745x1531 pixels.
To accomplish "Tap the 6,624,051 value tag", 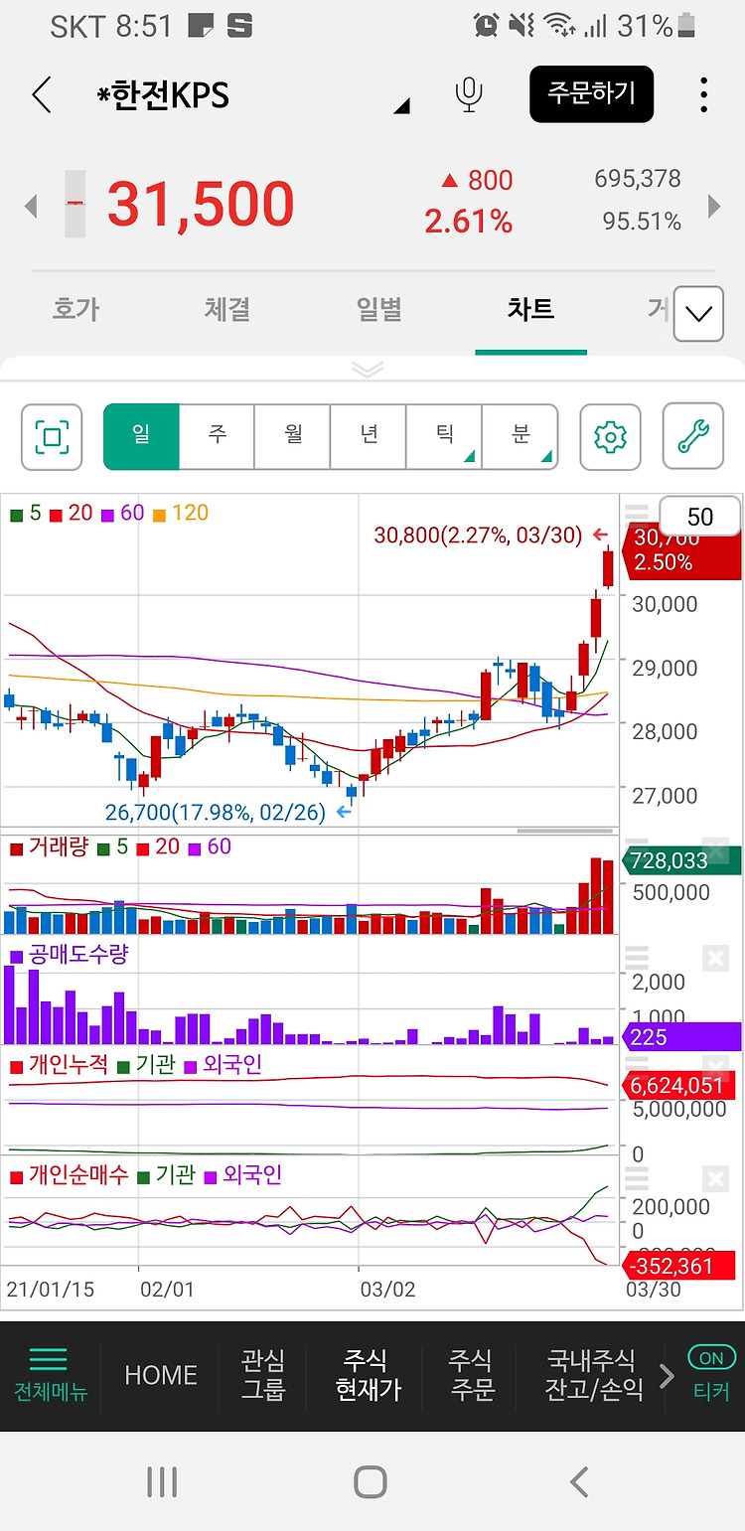I will click(678, 1086).
